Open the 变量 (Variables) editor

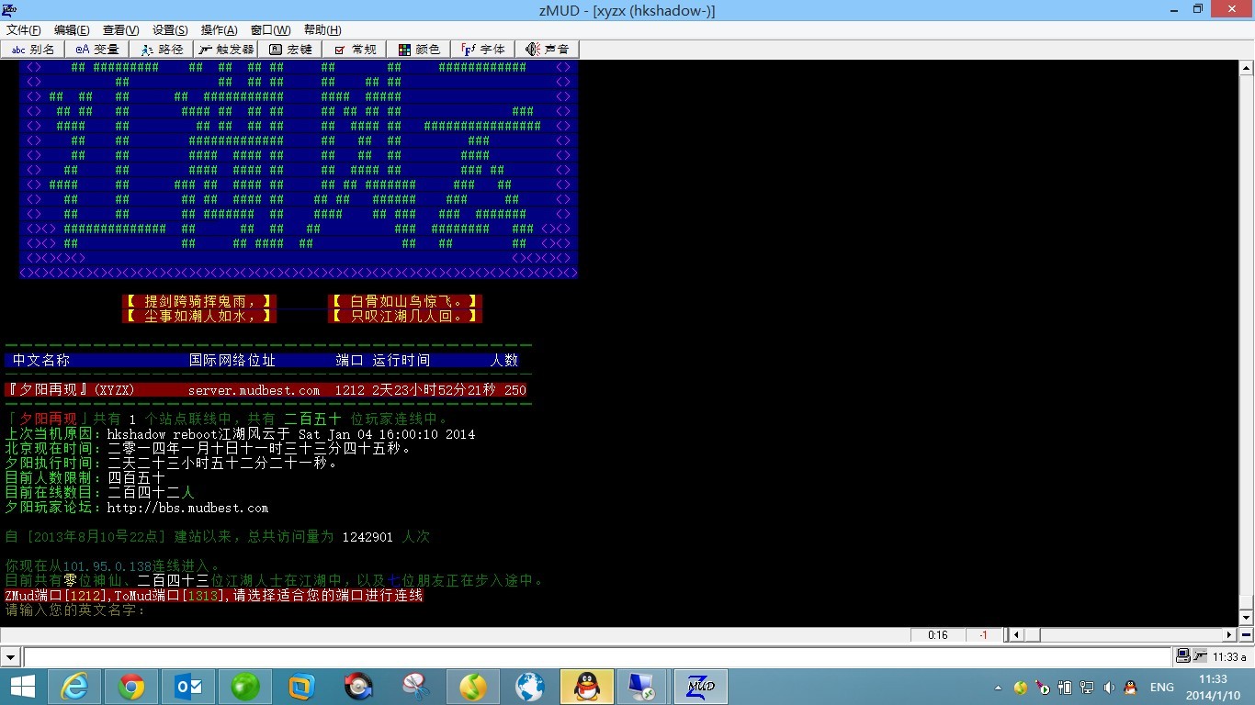pyautogui.click(x=97, y=50)
